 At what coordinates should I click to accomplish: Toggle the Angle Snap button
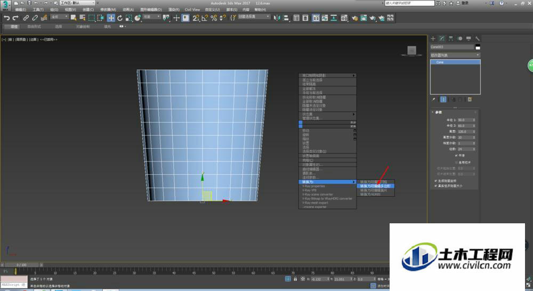(x=205, y=18)
